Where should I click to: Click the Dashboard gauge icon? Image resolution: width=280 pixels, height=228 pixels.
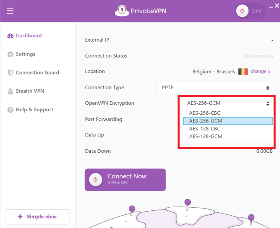coord(10,36)
